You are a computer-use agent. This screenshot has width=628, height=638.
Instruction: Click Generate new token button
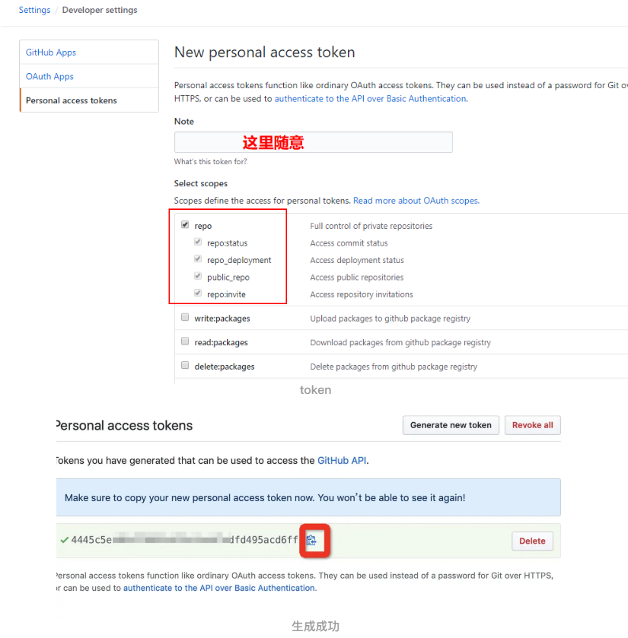(x=451, y=425)
